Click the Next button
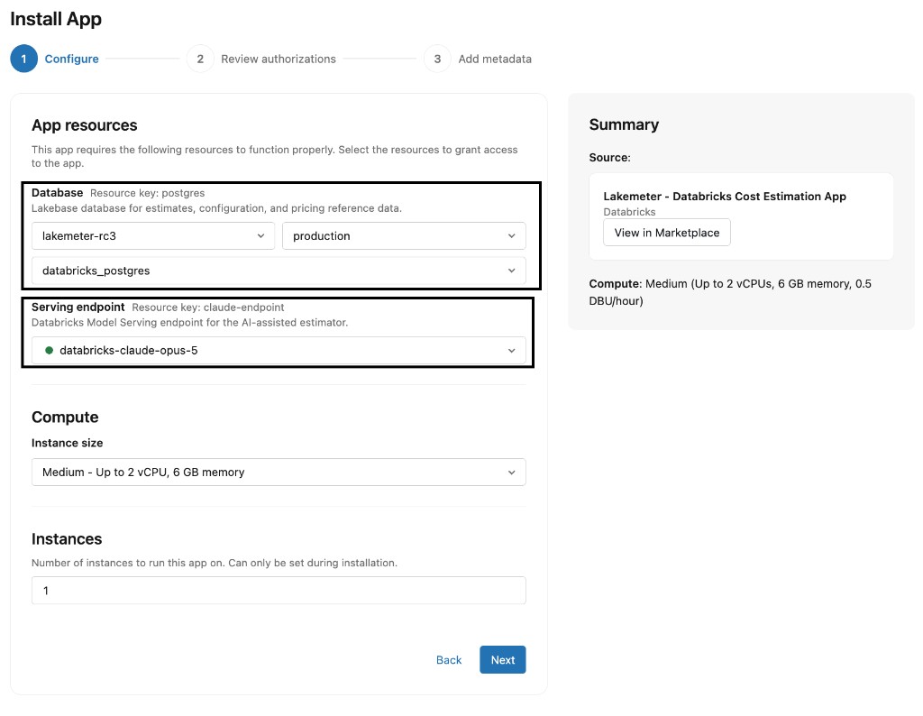The width and height of the screenshot is (923, 716). coord(503,659)
